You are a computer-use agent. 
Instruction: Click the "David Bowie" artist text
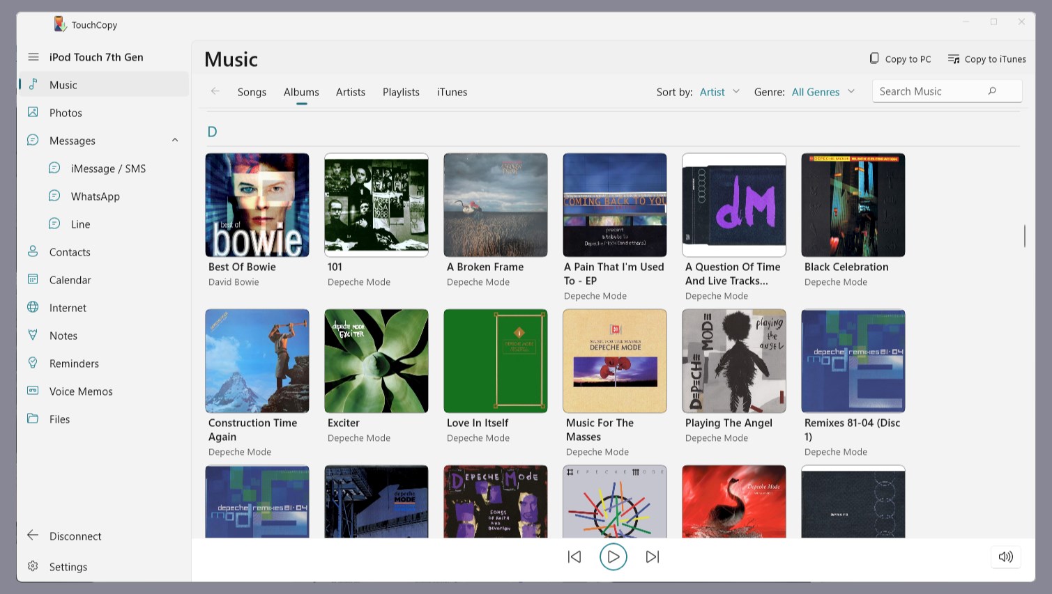click(x=234, y=282)
